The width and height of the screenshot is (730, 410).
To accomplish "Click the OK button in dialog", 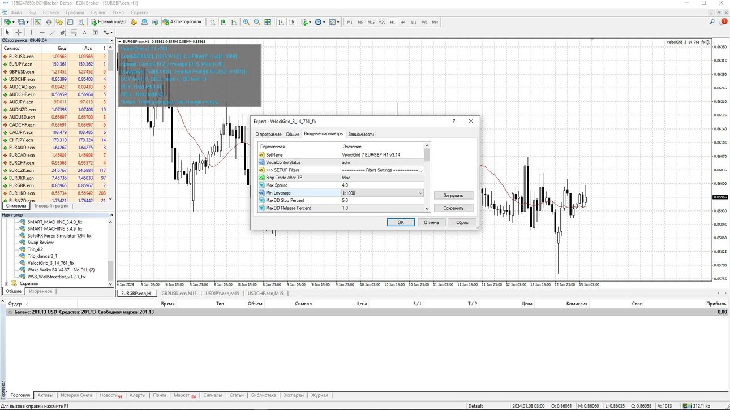I will click(x=401, y=222).
